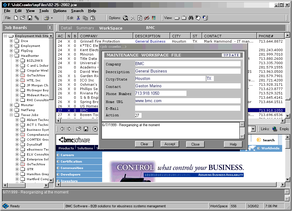Expand the NetTemp tree node

[11, 110]
